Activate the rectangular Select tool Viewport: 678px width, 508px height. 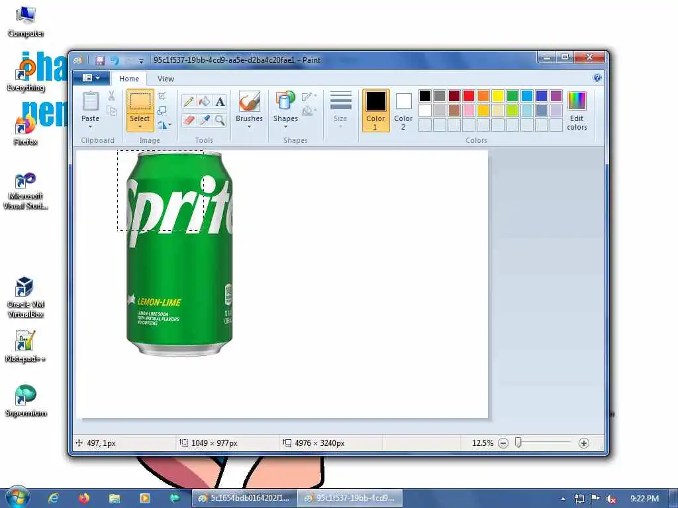point(140,102)
